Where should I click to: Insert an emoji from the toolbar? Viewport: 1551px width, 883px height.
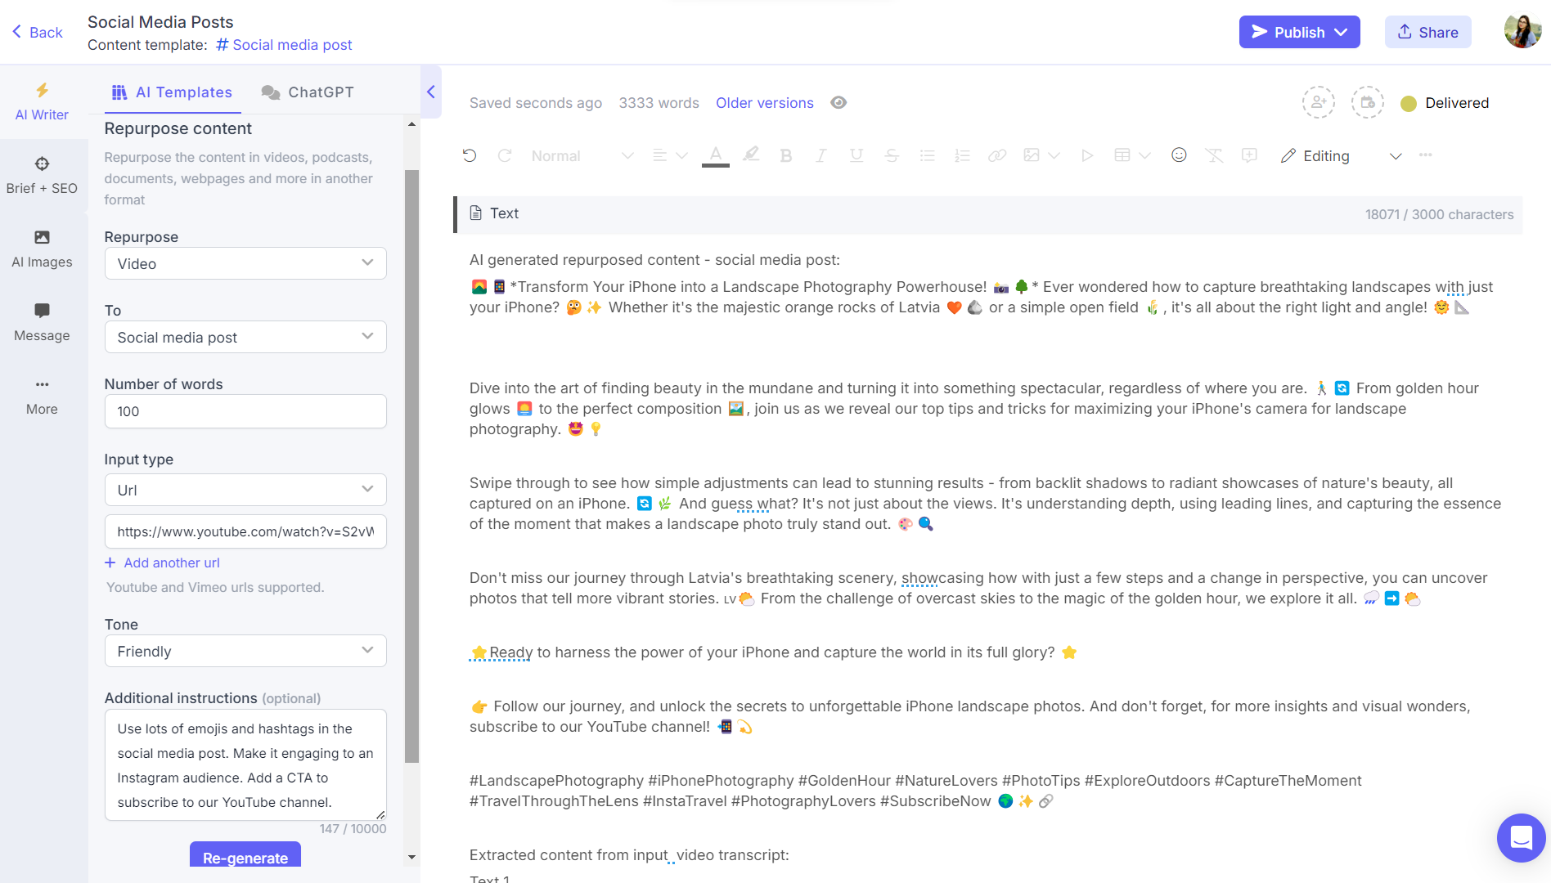pos(1179,155)
